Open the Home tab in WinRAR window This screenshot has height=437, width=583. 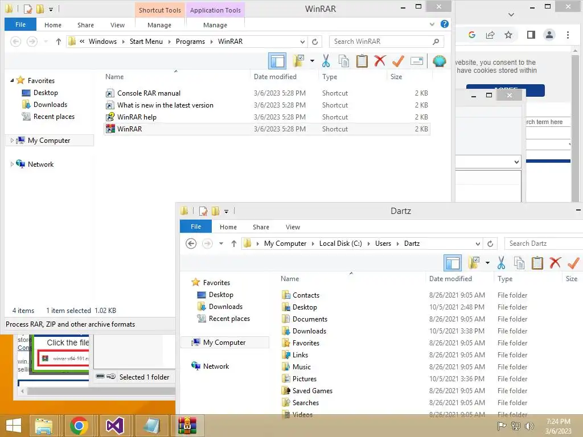click(x=53, y=25)
